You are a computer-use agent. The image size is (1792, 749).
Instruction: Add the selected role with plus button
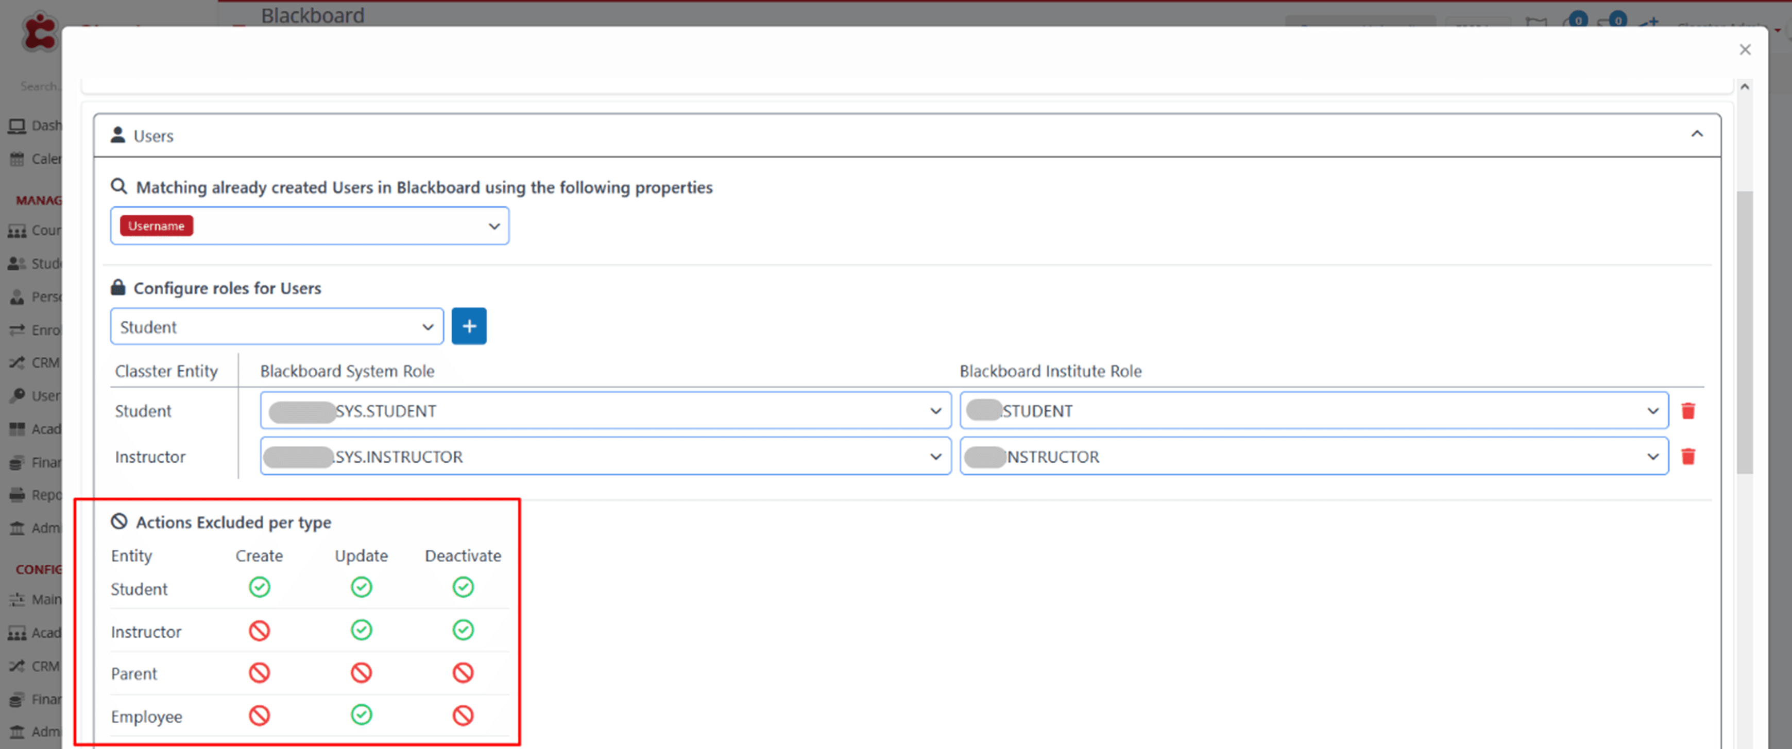[x=469, y=326]
